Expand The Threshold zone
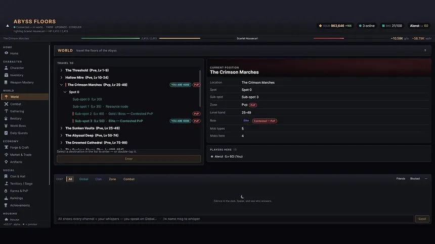The image size is (435, 244). point(61,70)
